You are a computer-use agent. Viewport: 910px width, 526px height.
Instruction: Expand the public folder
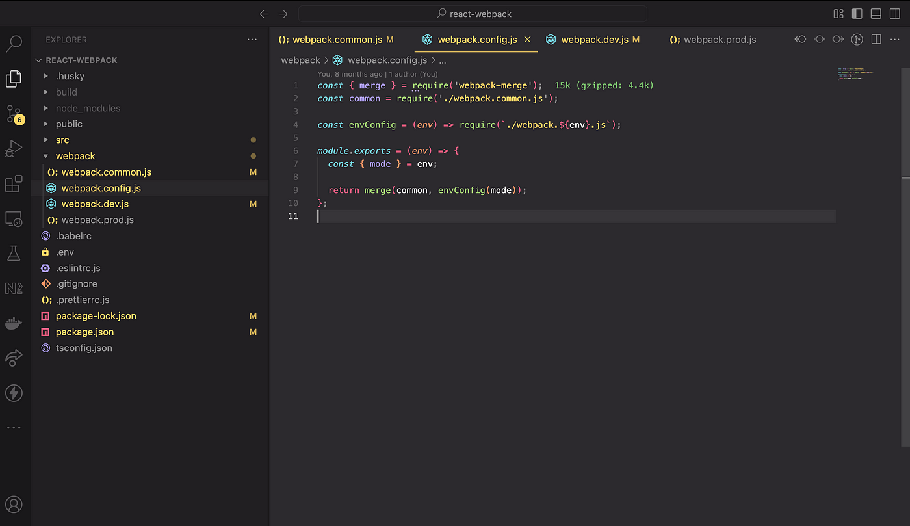coord(150,124)
